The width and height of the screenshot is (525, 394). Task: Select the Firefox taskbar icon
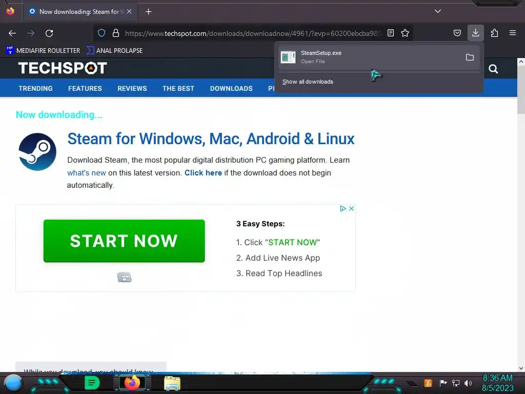point(132,383)
